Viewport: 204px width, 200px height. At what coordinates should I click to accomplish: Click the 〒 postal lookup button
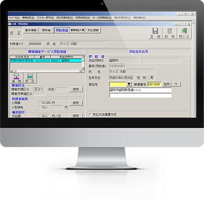pyautogui.click(x=177, y=84)
